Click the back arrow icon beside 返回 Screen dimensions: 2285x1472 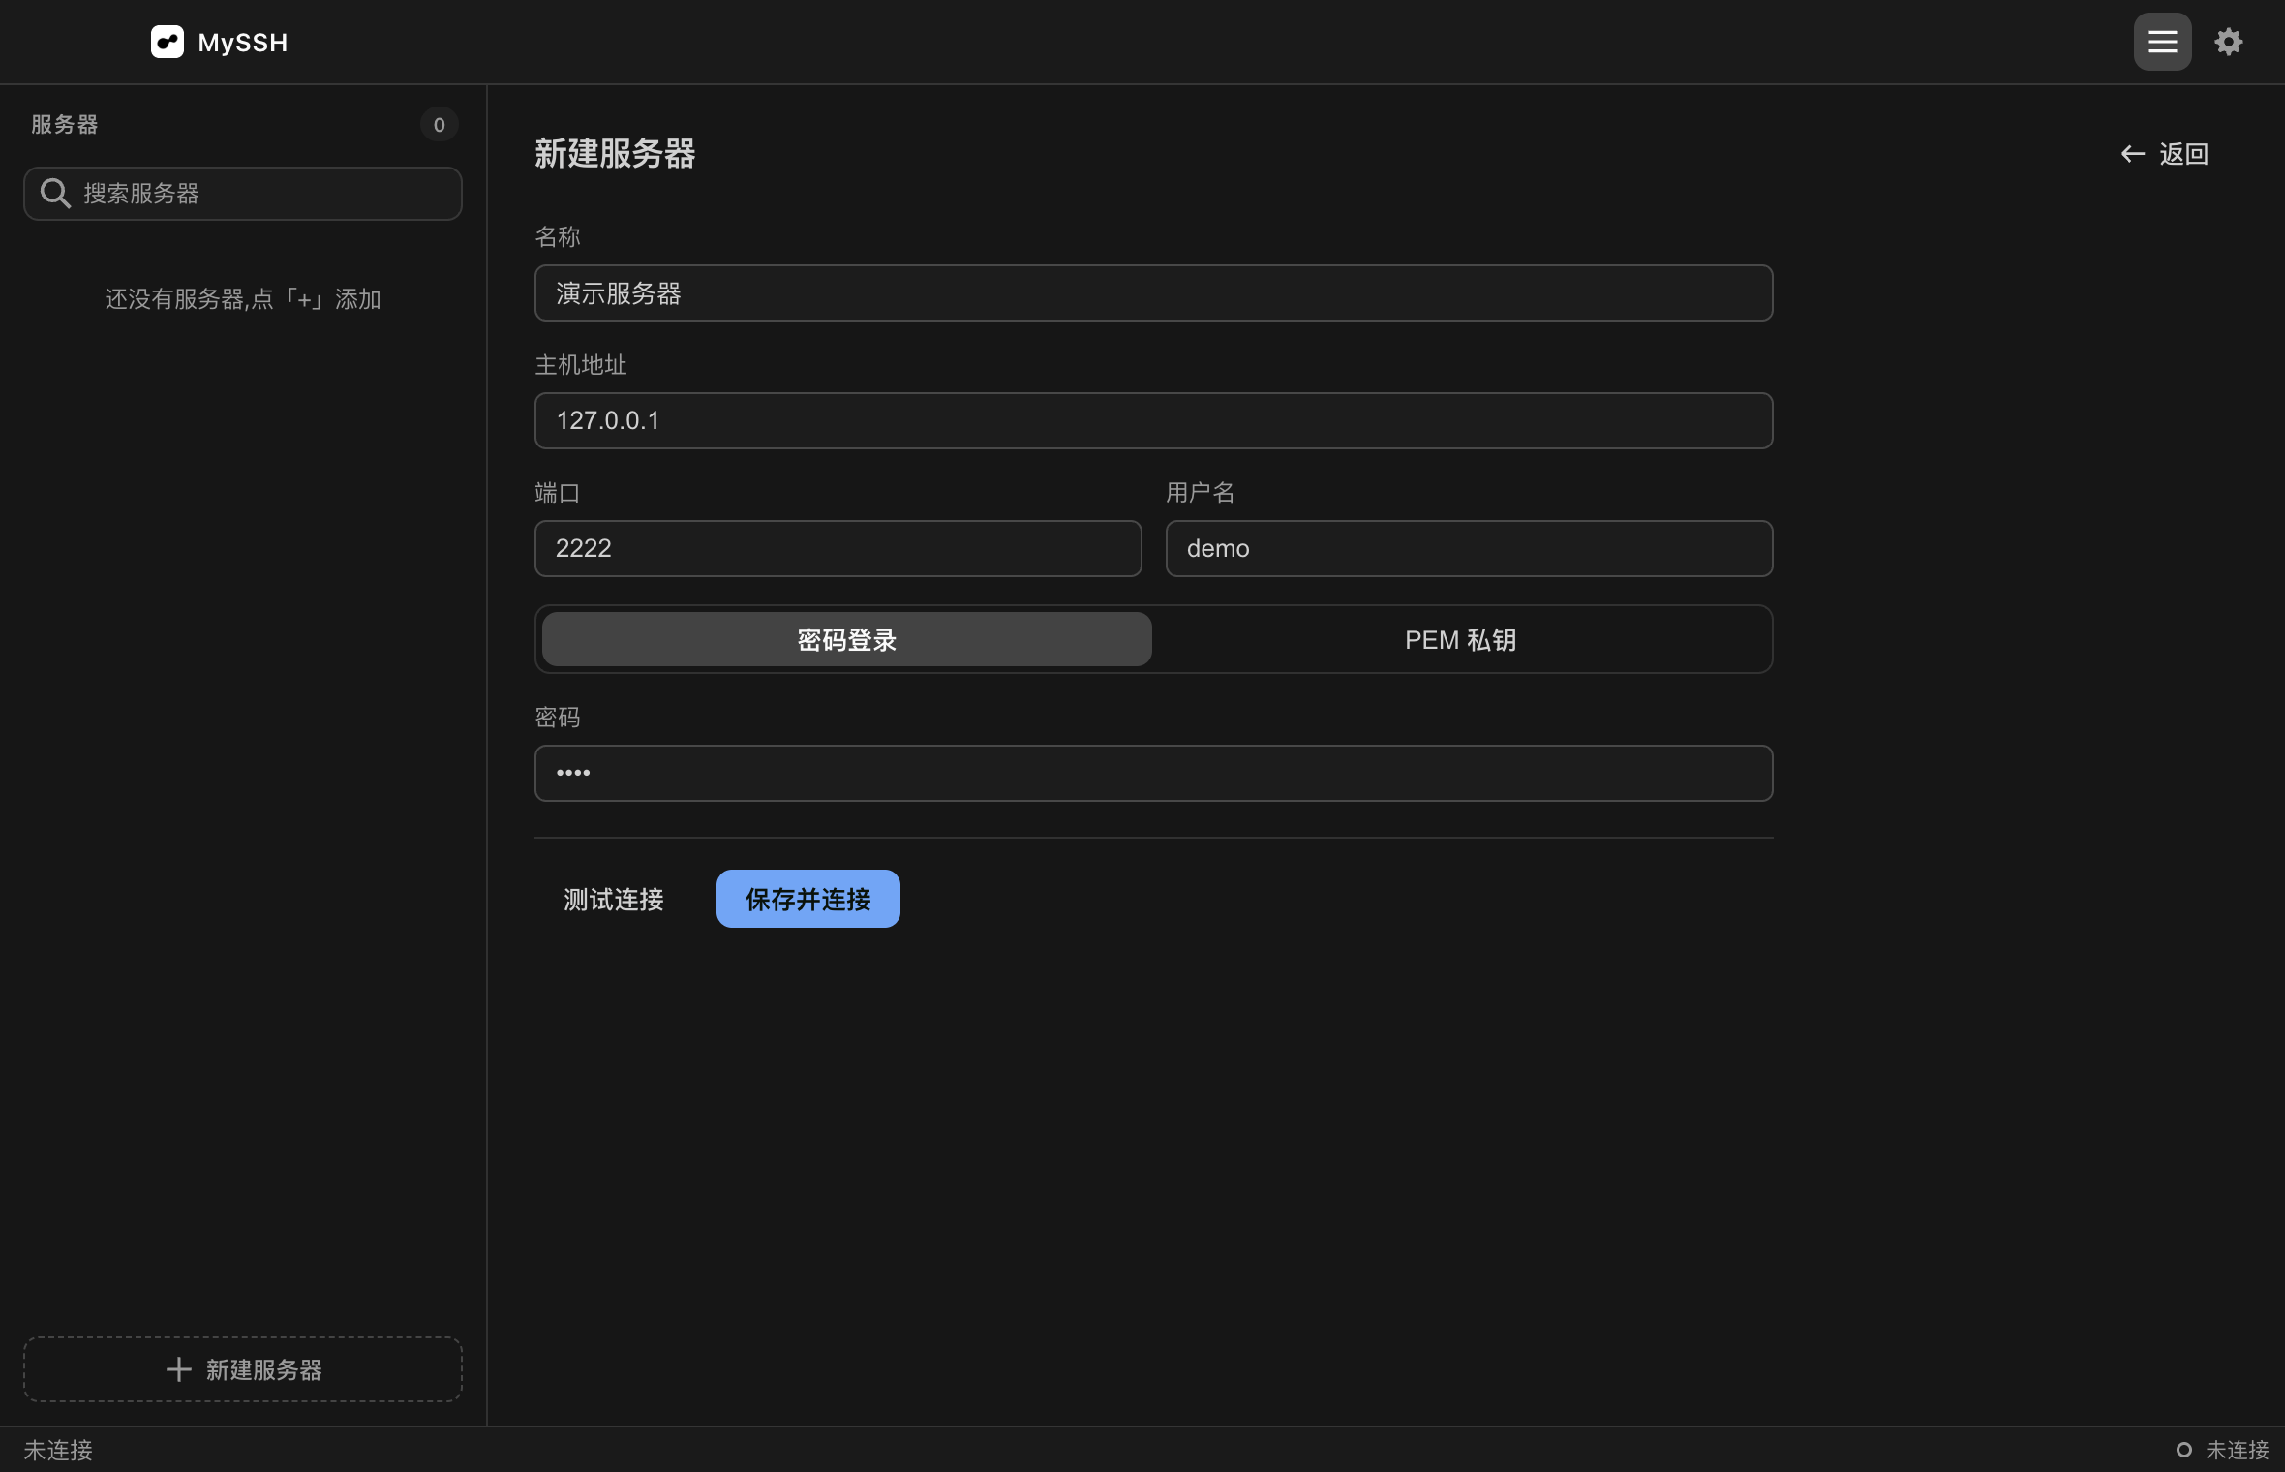(x=2132, y=154)
